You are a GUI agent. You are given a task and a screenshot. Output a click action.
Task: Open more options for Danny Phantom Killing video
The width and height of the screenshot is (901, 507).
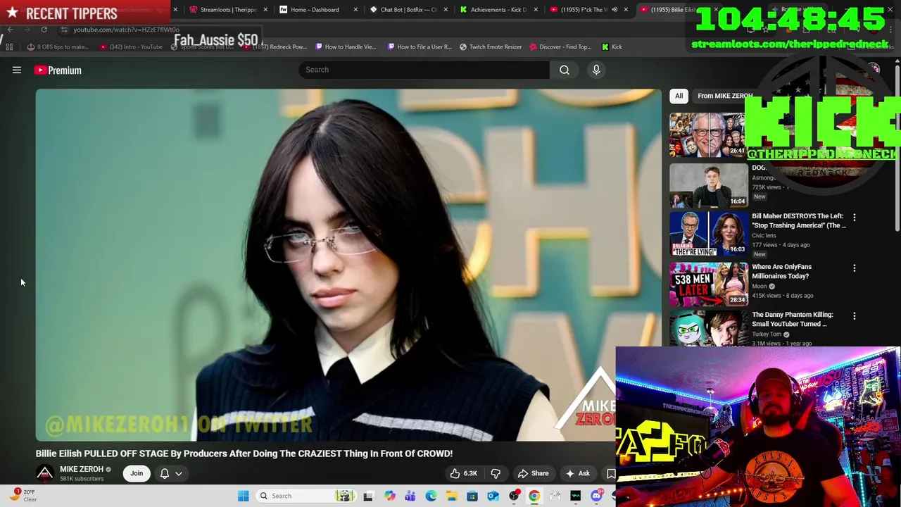pyautogui.click(x=855, y=316)
